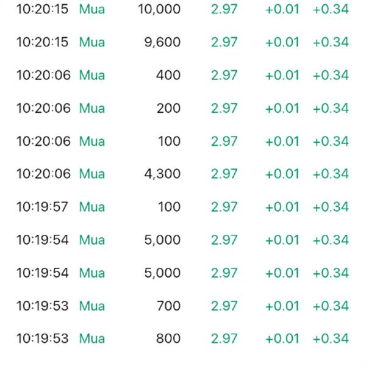Tap the Mua label beside 800 volume
366x366 pixels.
coord(92,339)
